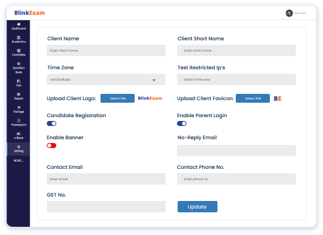
Task: Click the Contact Phone No. field
Action: pos(236,179)
